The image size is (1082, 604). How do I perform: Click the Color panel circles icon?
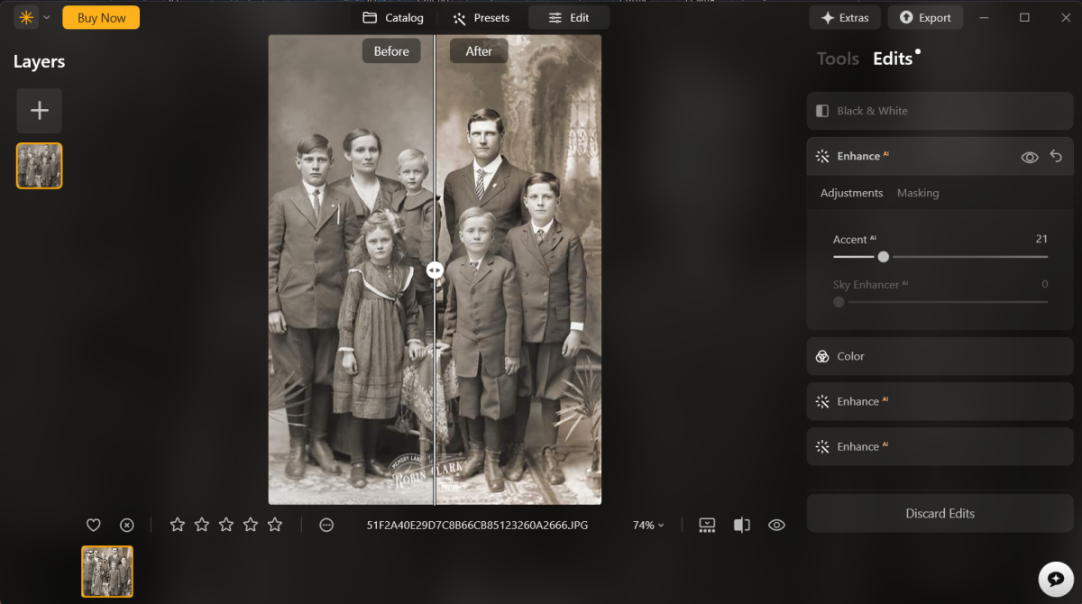coord(822,356)
